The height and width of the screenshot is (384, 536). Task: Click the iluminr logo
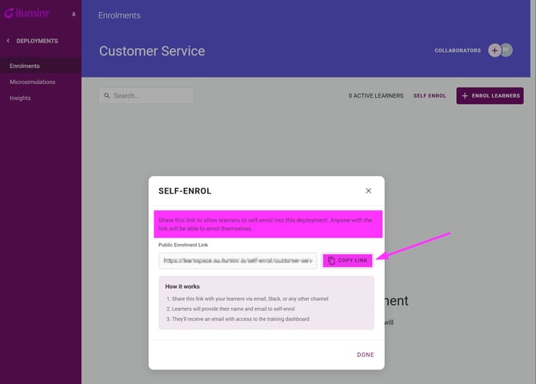30,14
